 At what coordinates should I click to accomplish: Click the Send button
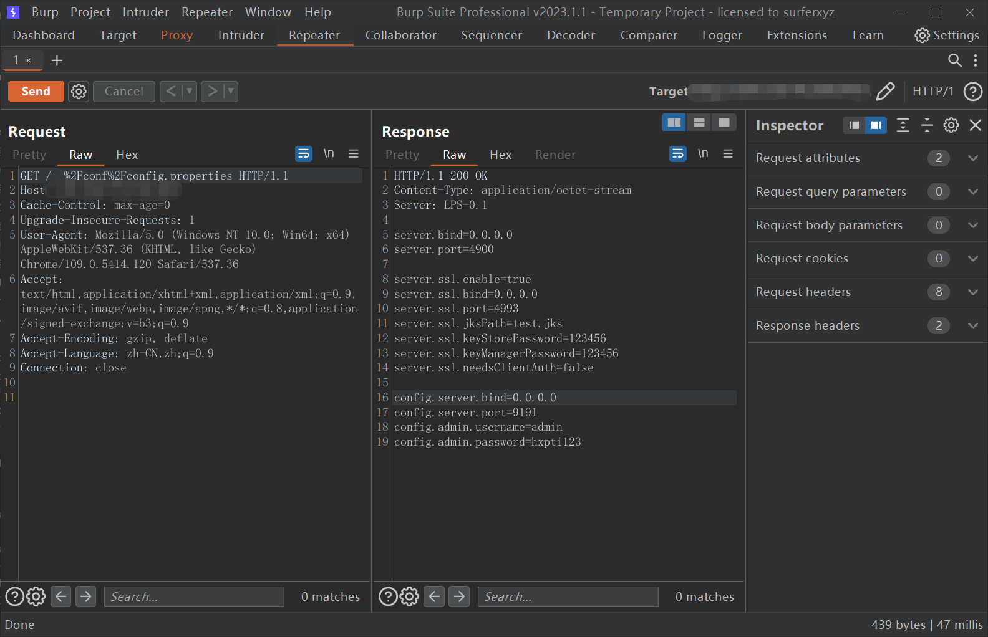pyautogui.click(x=36, y=92)
